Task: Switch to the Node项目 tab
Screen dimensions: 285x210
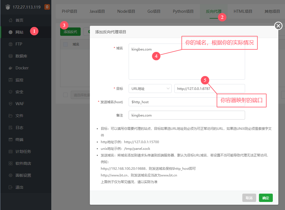Action: (126, 11)
